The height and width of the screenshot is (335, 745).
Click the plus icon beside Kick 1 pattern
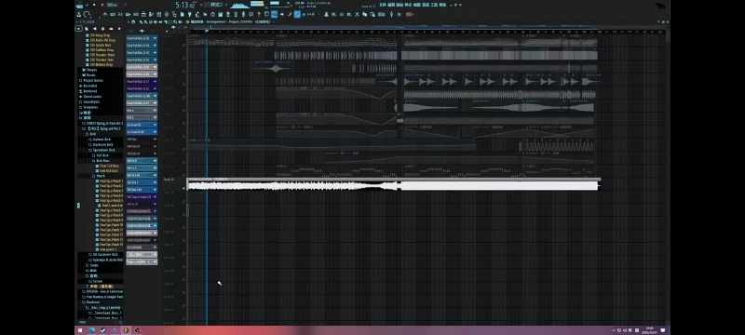[155, 110]
